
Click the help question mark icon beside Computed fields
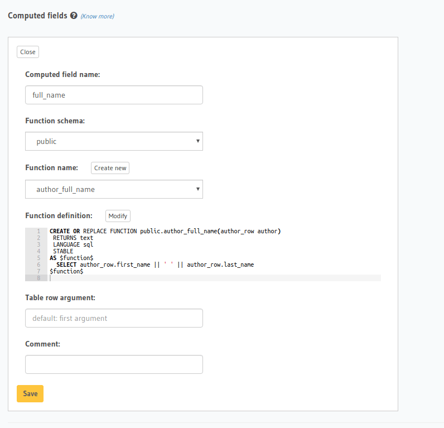pyautogui.click(x=74, y=16)
